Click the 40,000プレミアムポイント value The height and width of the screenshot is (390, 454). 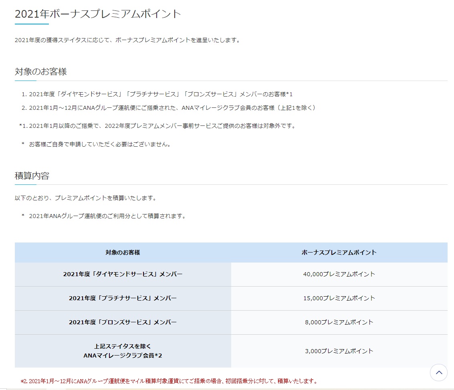pos(339,274)
